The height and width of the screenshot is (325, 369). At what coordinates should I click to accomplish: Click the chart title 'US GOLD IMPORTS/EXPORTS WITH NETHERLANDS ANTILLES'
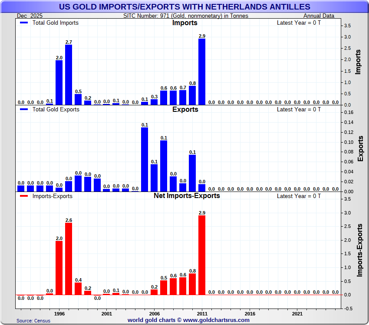(x=184, y=7)
